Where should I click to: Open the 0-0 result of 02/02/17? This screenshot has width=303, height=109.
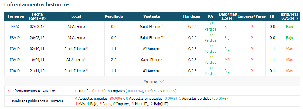113,27
